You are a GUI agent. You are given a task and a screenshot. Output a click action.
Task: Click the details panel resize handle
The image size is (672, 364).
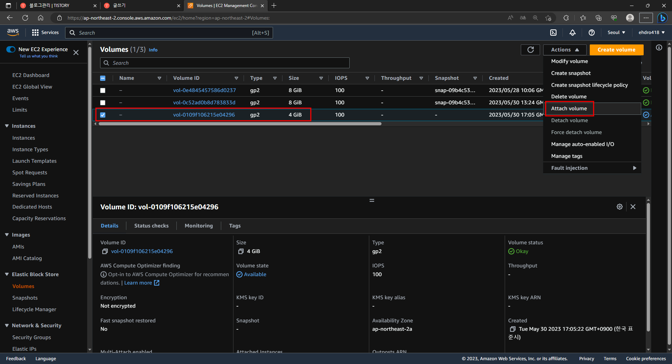point(372,201)
